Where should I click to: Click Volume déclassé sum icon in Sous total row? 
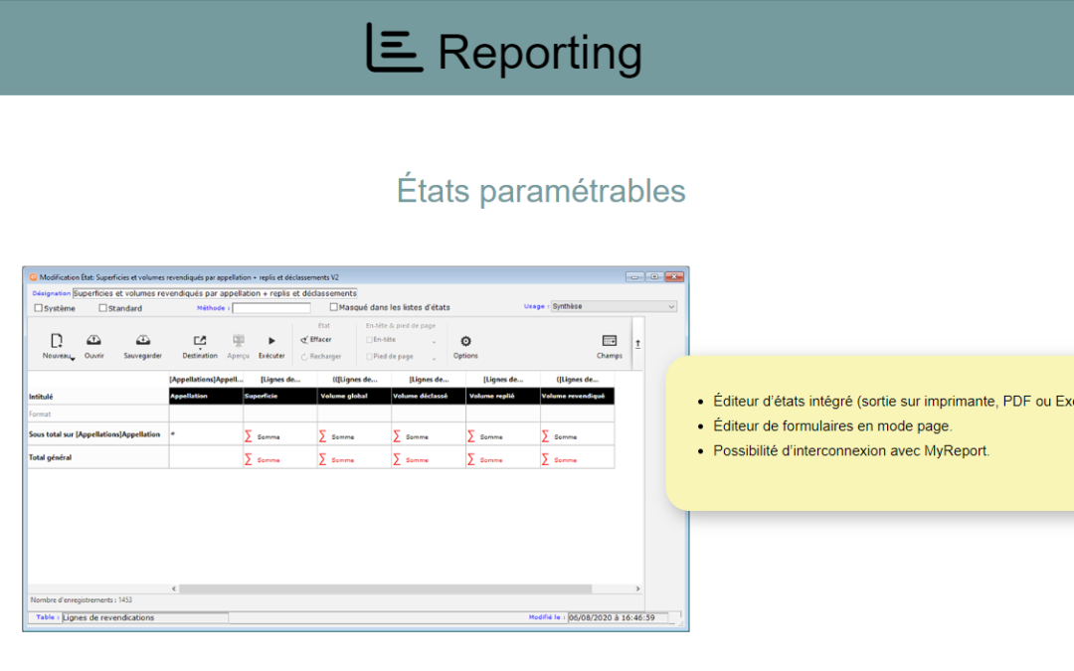tap(397, 436)
